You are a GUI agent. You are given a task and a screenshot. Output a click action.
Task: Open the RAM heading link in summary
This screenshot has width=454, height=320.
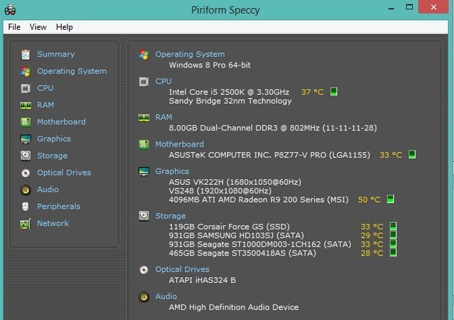(x=163, y=117)
